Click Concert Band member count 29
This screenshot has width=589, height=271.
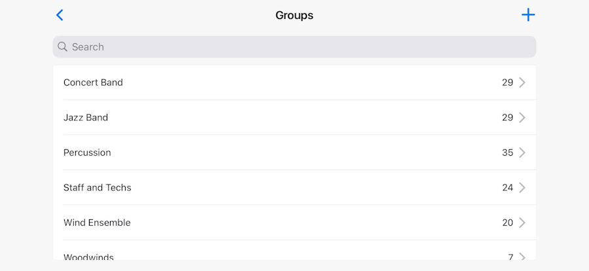click(507, 82)
